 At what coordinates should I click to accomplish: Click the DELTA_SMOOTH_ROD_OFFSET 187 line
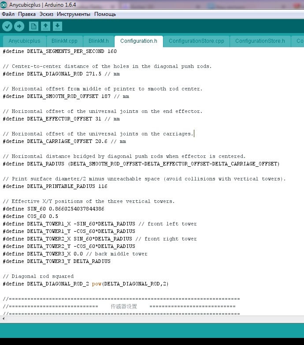[66, 96]
